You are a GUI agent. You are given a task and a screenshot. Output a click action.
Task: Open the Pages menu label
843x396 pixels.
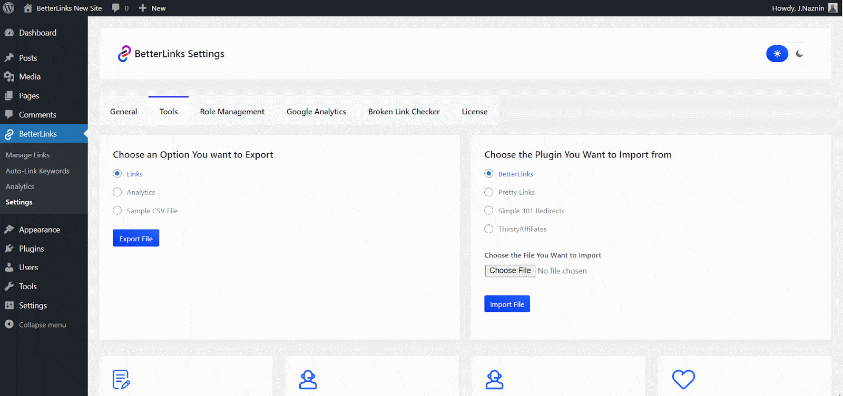(x=29, y=96)
